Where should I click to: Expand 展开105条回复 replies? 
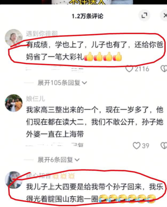point(62,83)
